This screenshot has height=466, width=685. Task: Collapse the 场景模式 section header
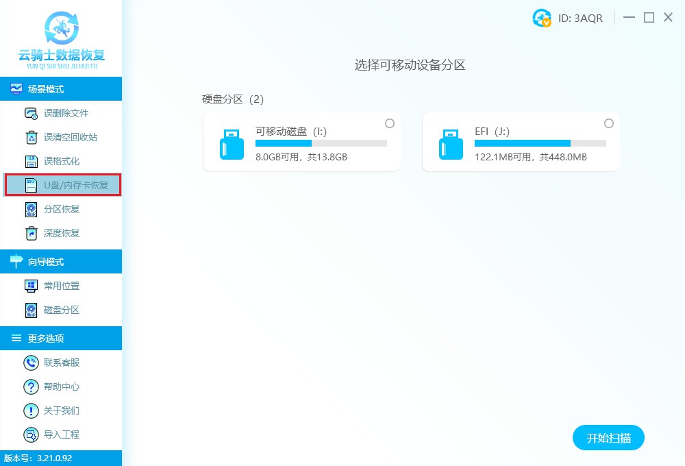(62, 88)
